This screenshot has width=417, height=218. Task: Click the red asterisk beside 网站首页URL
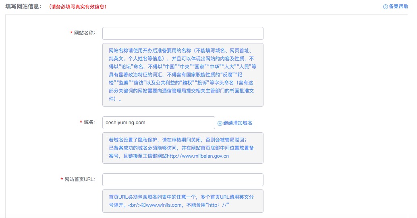click(62, 180)
